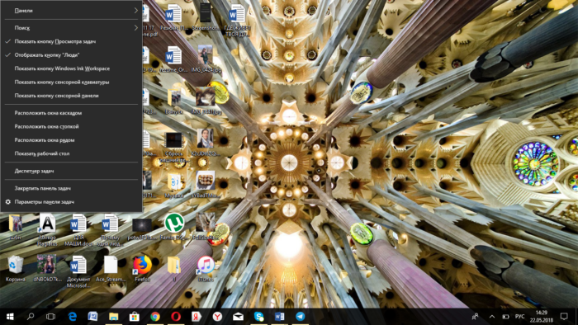
Task: Click the People icon in system tray
Action: [x=476, y=317]
